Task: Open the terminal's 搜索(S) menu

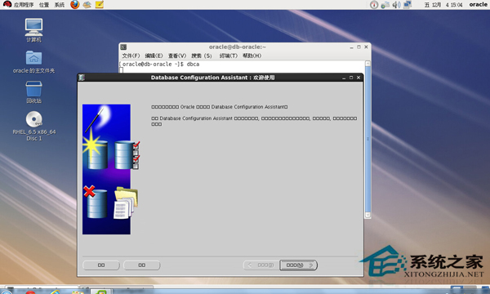Action: click(x=202, y=56)
